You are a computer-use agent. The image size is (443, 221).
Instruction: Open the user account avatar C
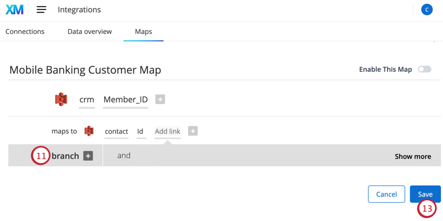click(427, 10)
